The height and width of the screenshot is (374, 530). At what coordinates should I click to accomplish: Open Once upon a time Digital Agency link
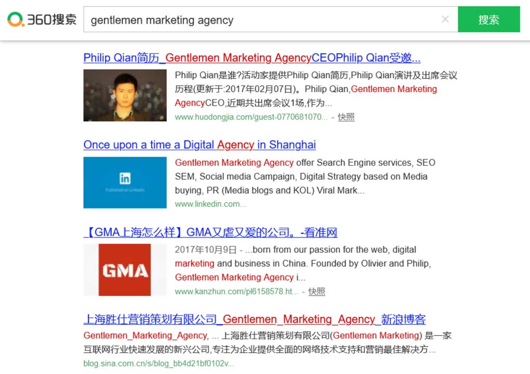pyautogui.click(x=200, y=145)
